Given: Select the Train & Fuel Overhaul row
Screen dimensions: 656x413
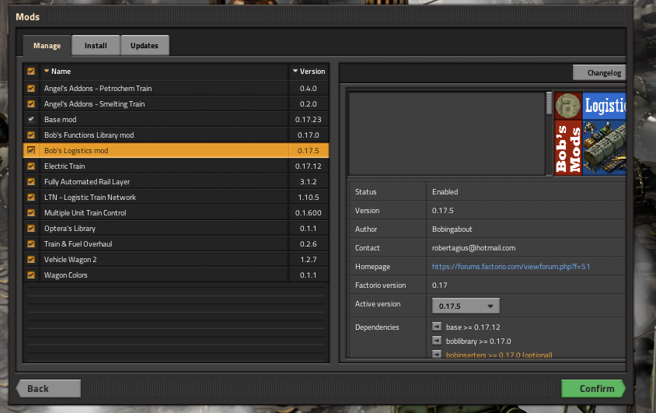Looking at the screenshot, I should [x=176, y=243].
